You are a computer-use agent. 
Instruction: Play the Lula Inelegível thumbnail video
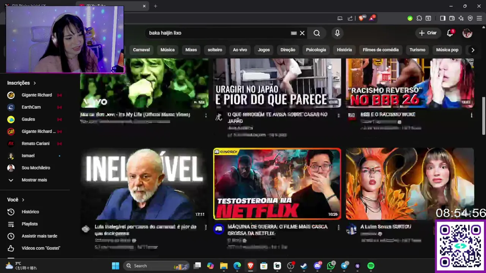tap(144, 184)
